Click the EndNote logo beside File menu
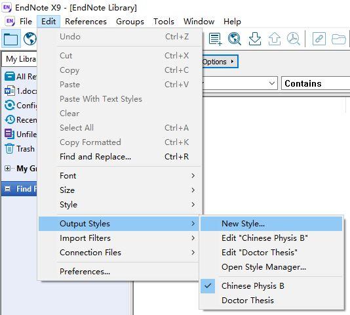350x315 pixels. (10, 22)
